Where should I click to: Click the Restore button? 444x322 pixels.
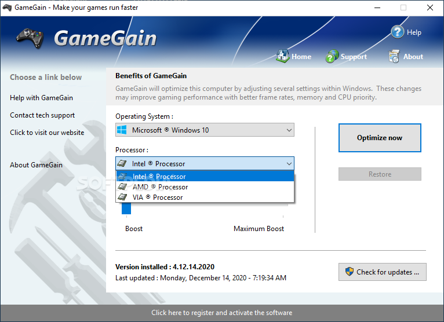pyautogui.click(x=380, y=174)
